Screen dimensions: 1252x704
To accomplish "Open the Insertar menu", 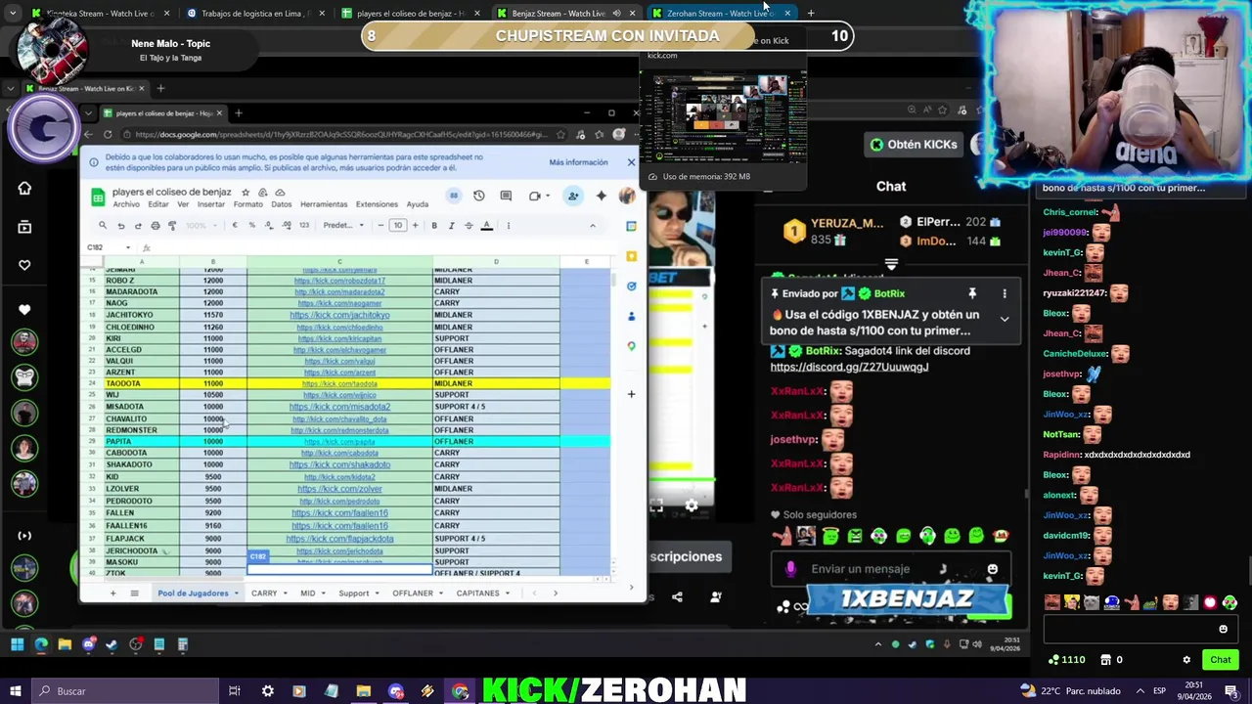I will pyautogui.click(x=210, y=204).
